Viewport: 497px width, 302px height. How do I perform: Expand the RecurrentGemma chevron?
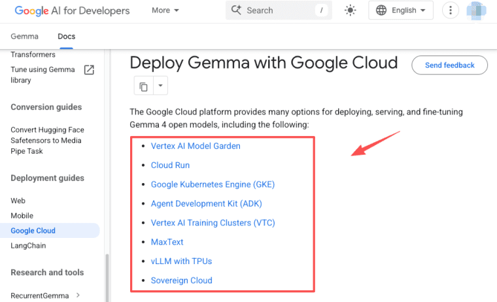pyautogui.click(x=78, y=295)
